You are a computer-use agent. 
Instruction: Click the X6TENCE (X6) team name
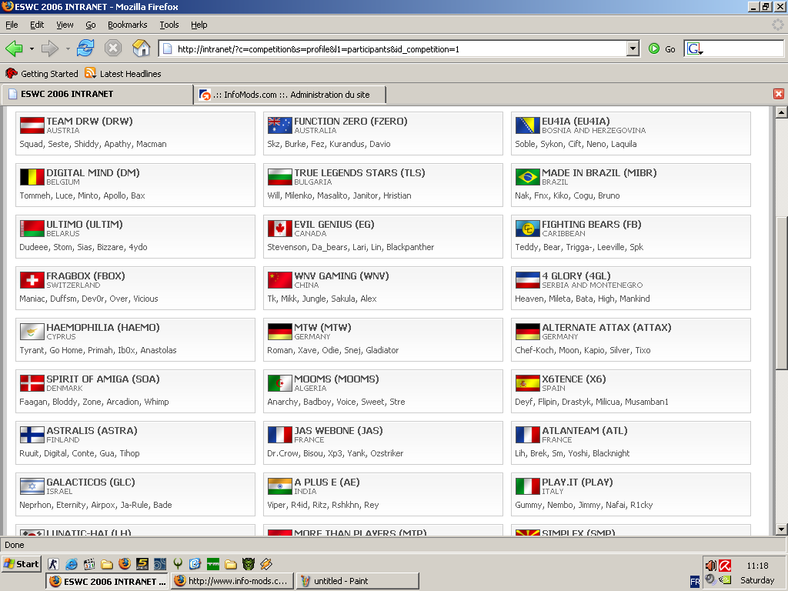(574, 379)
